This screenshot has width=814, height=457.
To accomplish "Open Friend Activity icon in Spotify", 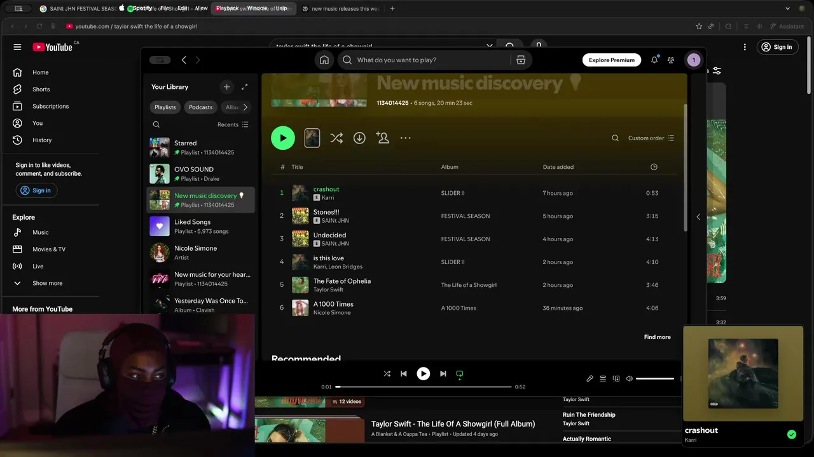I will (671, 60).
